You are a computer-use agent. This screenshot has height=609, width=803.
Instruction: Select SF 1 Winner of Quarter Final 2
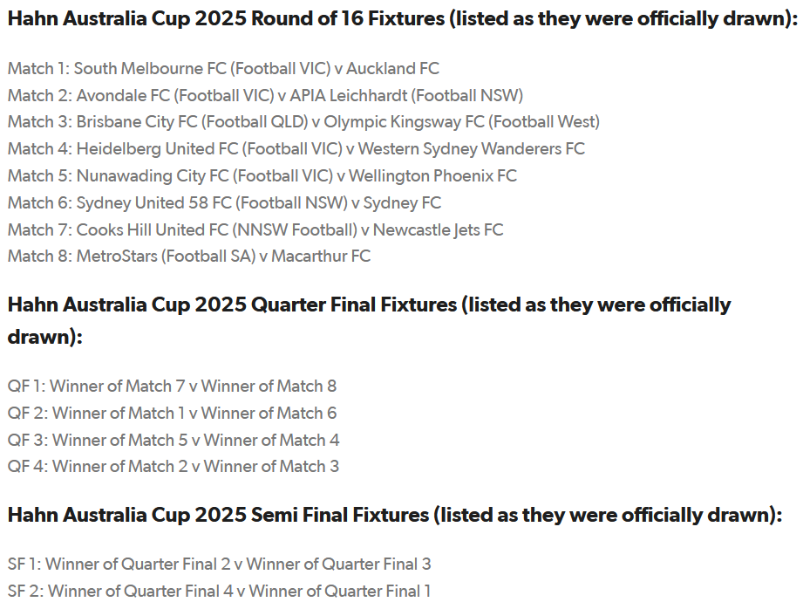219,565
